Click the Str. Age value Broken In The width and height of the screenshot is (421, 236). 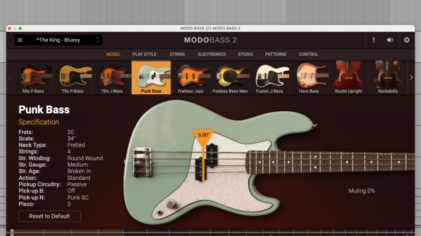[79, 171]
